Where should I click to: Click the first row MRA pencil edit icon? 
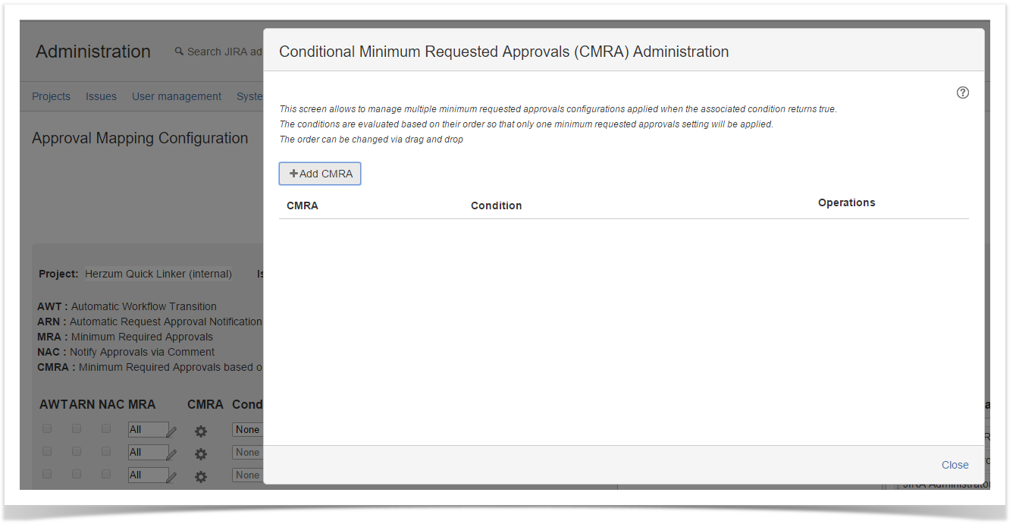(x=171, y=431)
